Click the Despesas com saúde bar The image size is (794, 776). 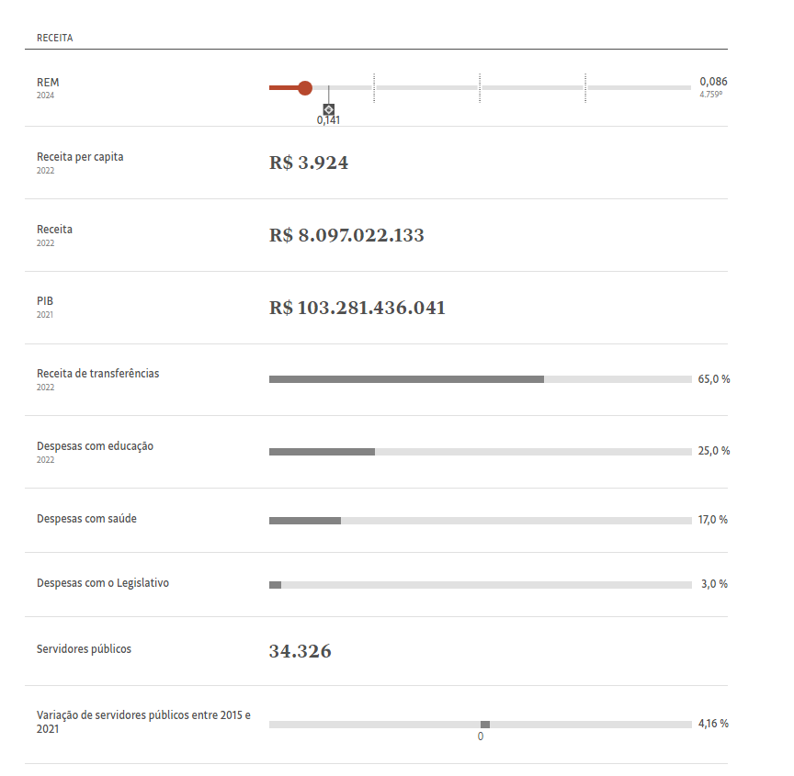[x=480, y=521]
